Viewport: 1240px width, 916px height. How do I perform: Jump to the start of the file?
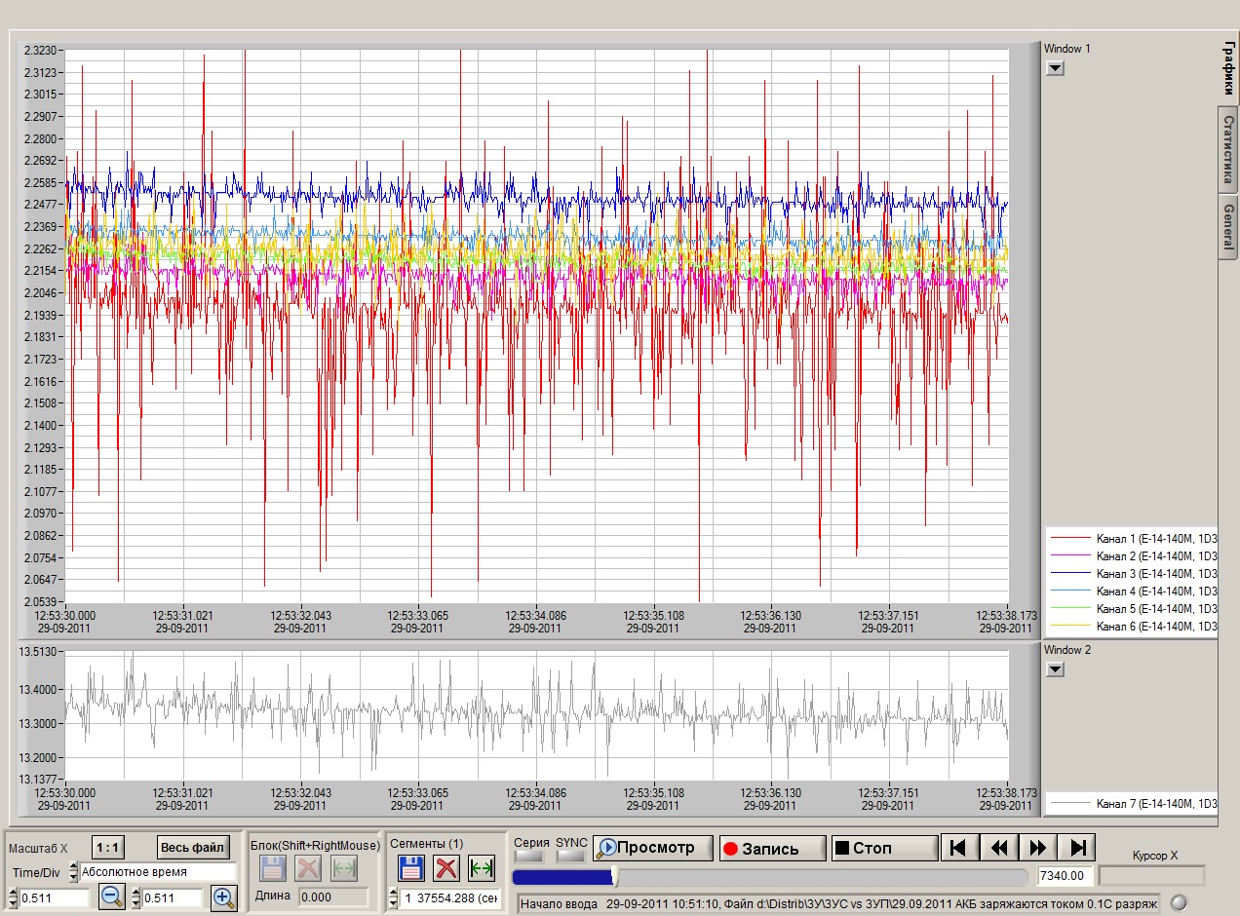[958, 848]
